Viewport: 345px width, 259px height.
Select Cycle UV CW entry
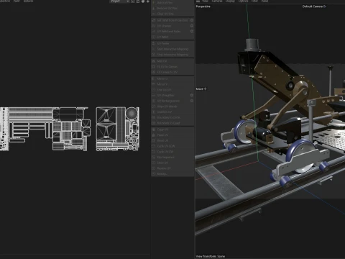(172, 152)
